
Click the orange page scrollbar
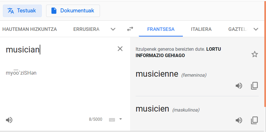tap(265, 54)
